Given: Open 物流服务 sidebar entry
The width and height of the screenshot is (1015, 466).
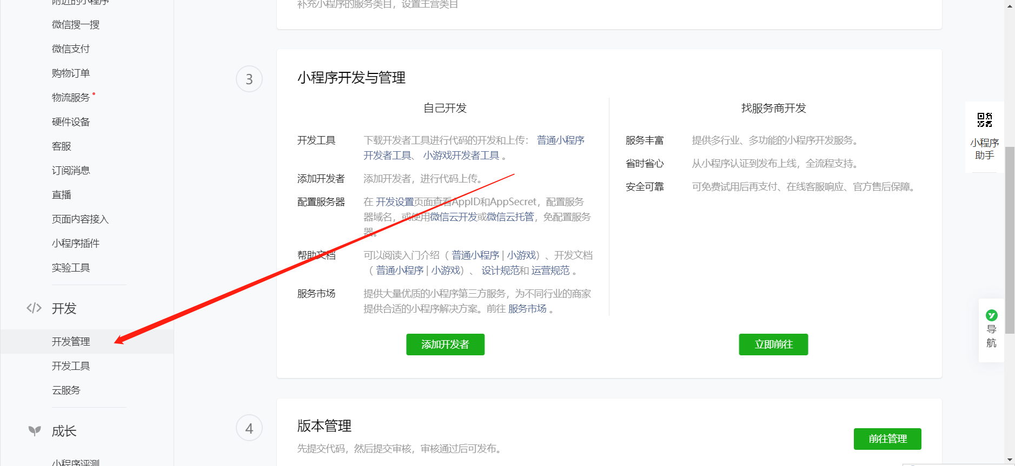Looking at the screenshot, I should pyautogui.click(x=71, y=97).
